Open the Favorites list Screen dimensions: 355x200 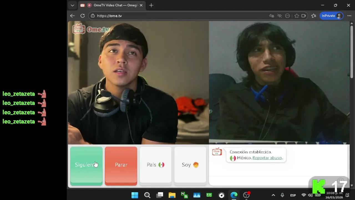click(314, 16)
